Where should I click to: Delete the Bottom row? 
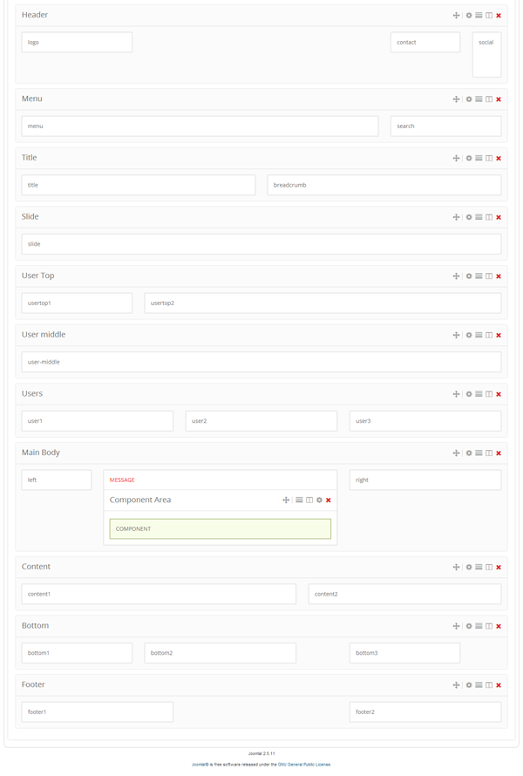pos(499,626)
